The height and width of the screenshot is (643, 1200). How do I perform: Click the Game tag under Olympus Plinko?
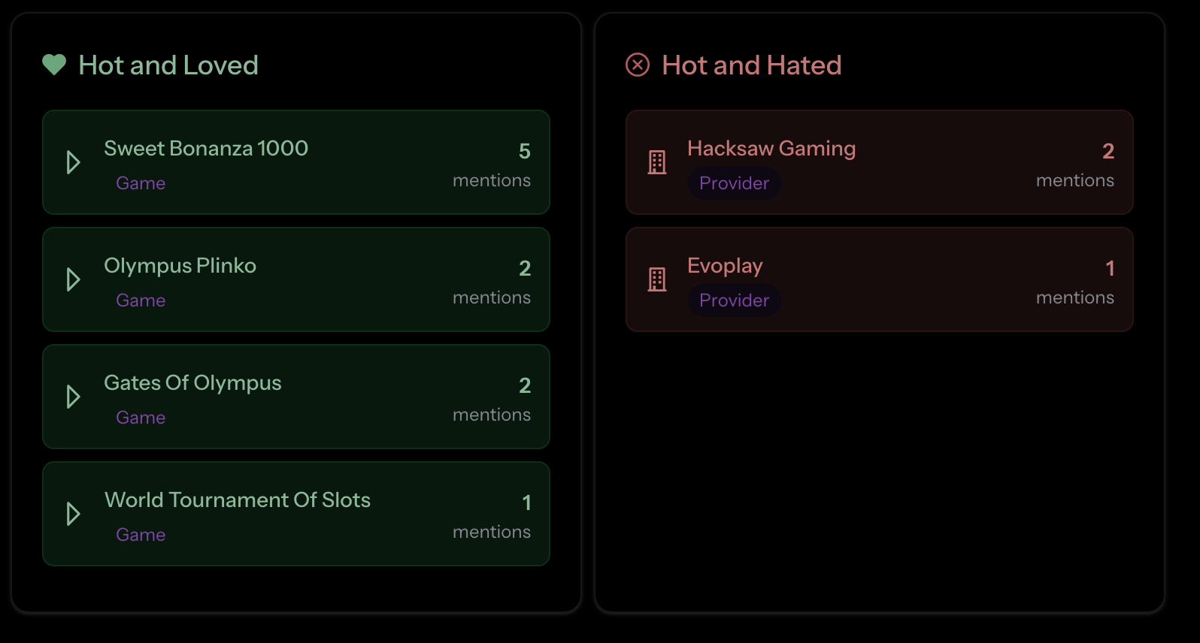coord(141,300)
